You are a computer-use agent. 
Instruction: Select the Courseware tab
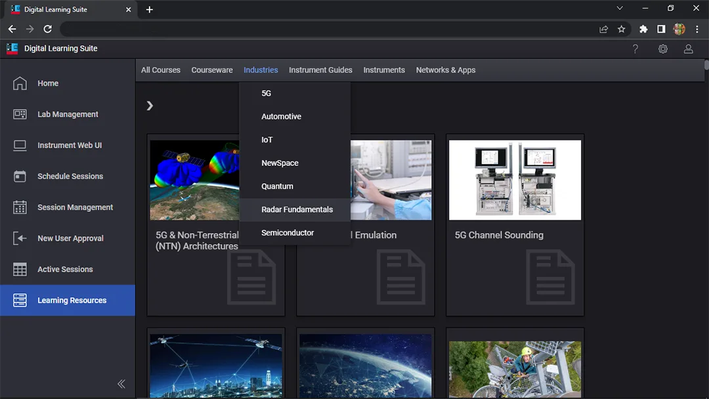[212, 70]
